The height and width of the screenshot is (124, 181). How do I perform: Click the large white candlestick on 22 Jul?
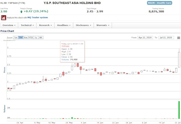click(179, 60)
